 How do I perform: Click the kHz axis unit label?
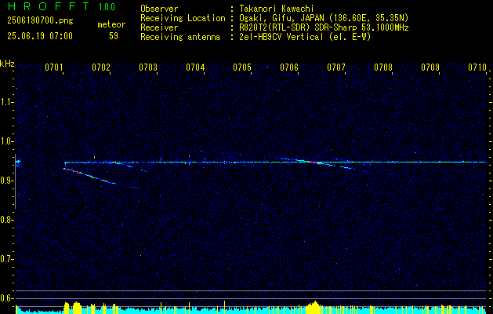tap(7, 64)
